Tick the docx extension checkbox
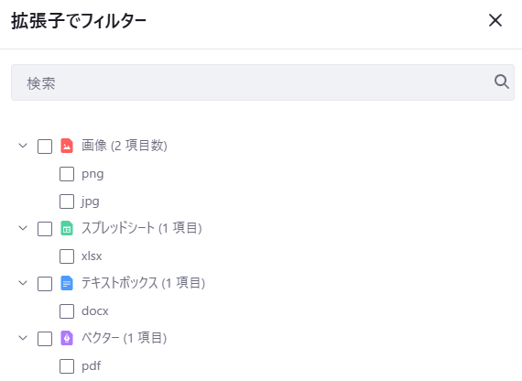Image resolution: width=522 pixels, height=381 pixels. [x=67, y=311]
